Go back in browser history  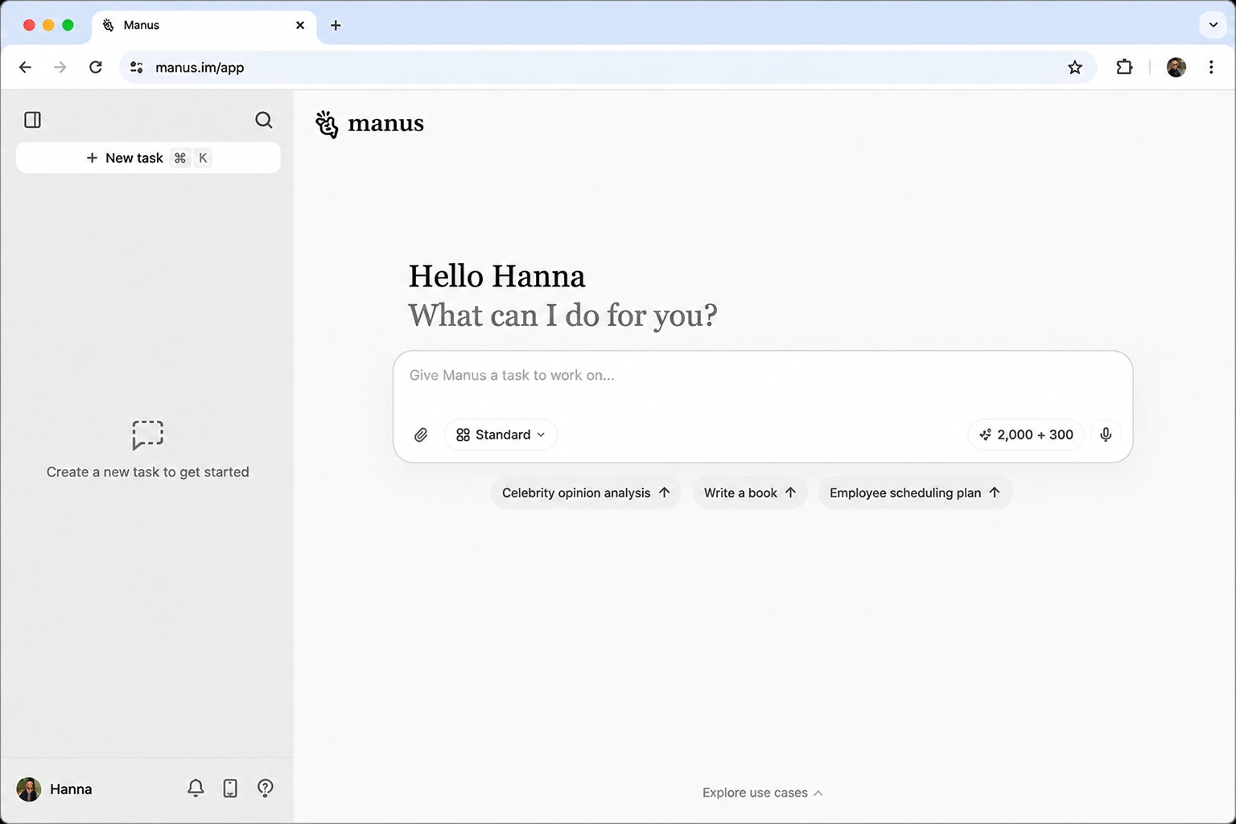click(26, 68)
